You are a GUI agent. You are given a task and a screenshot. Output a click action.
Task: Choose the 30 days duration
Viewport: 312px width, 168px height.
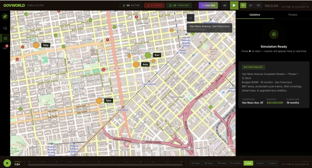tap(195, 163)
